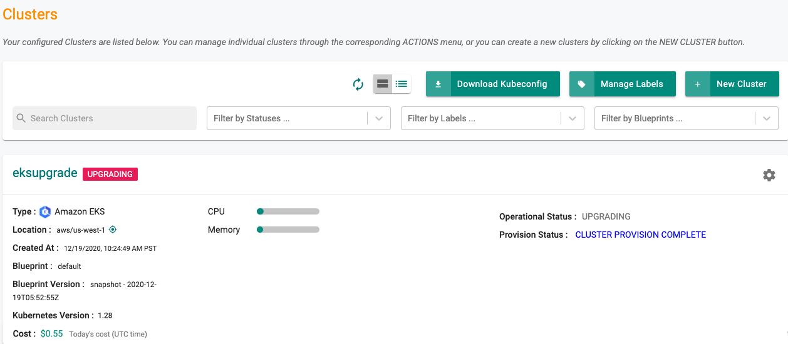This screenshot has width=788, height=344.
Task: Click the plus icon on New Cluster
Action: tap(698, 84)
